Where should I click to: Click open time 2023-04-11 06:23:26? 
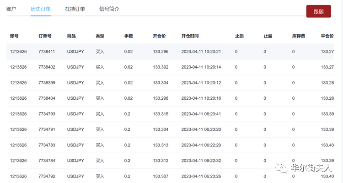tap(201, 176)
